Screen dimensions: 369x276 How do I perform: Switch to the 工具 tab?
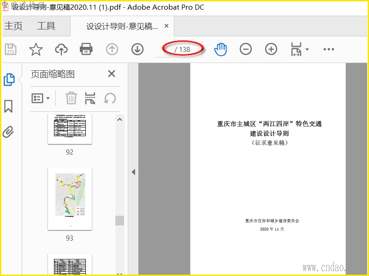[x=46, y=26]
